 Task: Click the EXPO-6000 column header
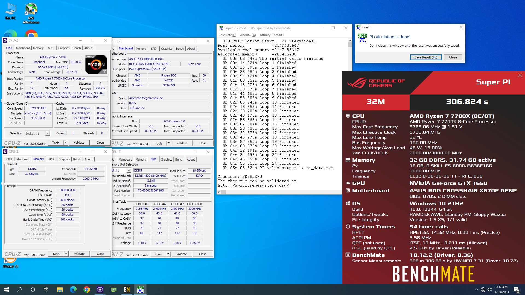[x=194, y=204]
